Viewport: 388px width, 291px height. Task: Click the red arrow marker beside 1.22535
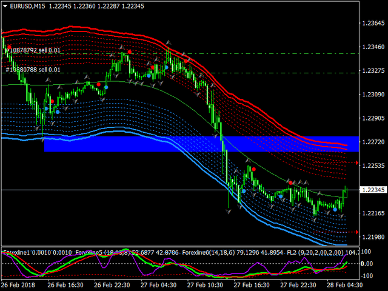coord(357,162)
